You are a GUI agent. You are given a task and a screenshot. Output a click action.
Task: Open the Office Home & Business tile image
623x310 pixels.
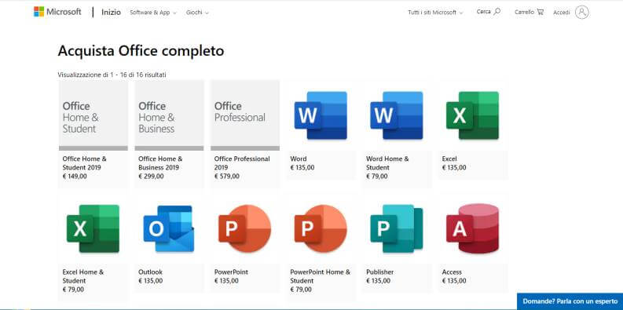pos(169,115)
